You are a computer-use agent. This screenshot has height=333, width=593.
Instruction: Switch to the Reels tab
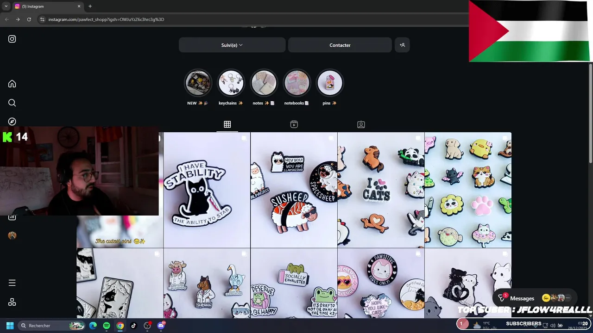[294, 124]
